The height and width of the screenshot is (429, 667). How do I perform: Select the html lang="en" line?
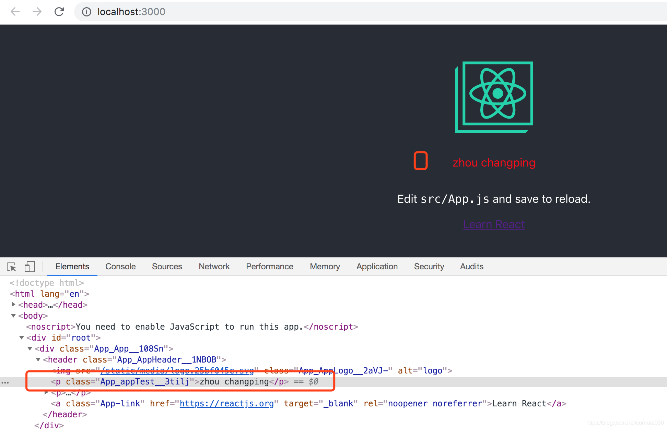pos(49,294)
